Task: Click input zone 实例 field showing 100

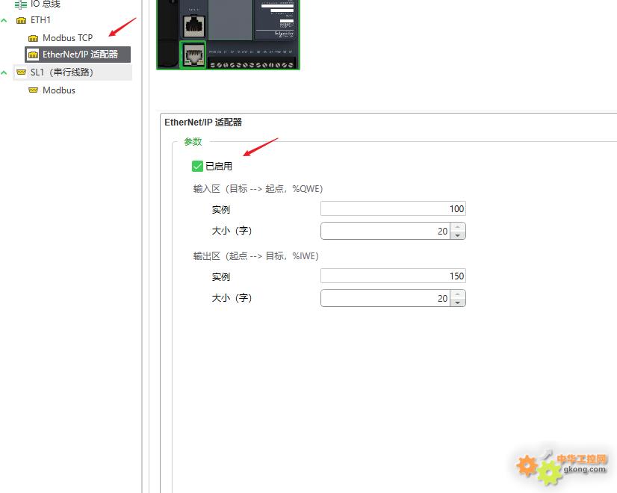Action: coord(393,208)
